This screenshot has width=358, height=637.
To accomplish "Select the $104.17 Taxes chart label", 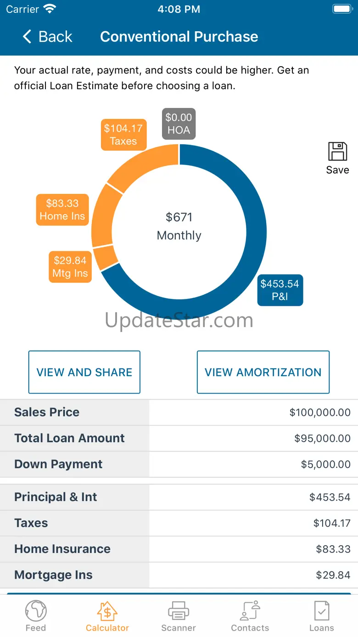I will point(123,135).
